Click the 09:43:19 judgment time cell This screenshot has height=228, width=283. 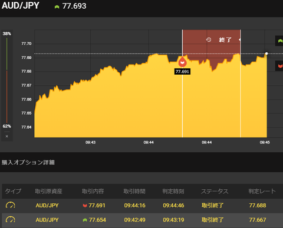coord(173,220)
